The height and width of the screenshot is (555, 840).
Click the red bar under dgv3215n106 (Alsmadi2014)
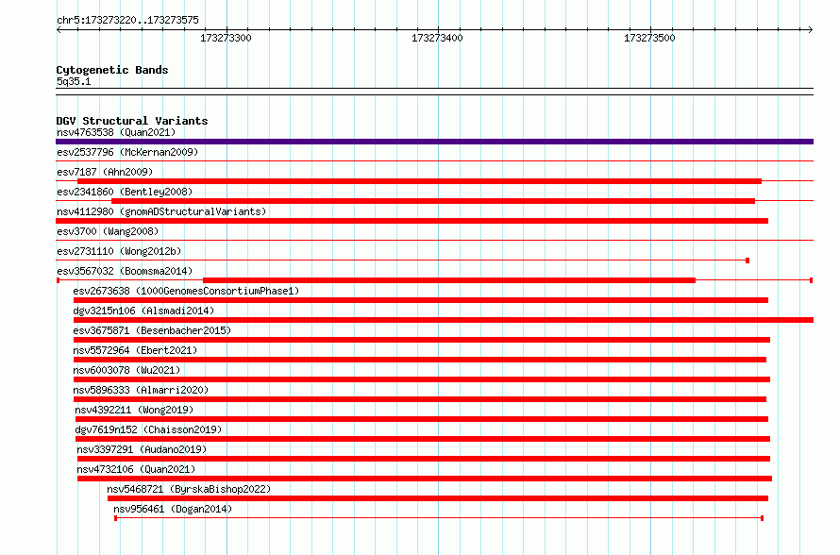point(444,320)
